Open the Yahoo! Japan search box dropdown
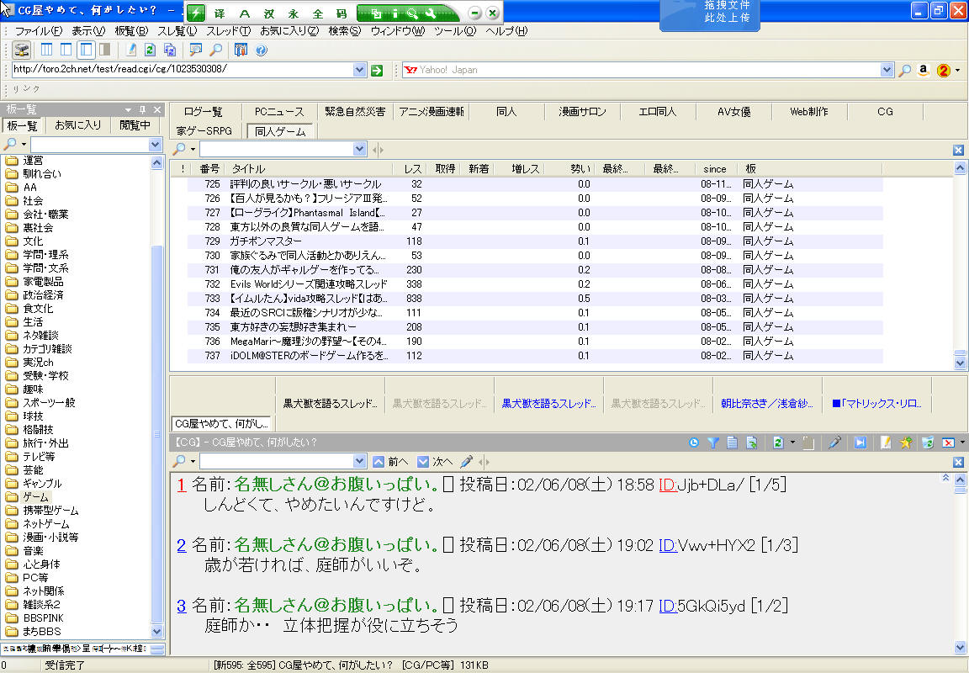Image resolution: width=969 pixels, height=673 pixels. click(x=887, y=70)
